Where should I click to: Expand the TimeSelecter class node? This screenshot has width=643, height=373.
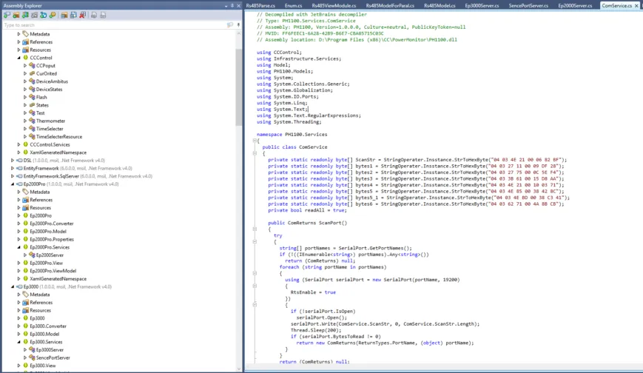(x=25, y=129)
